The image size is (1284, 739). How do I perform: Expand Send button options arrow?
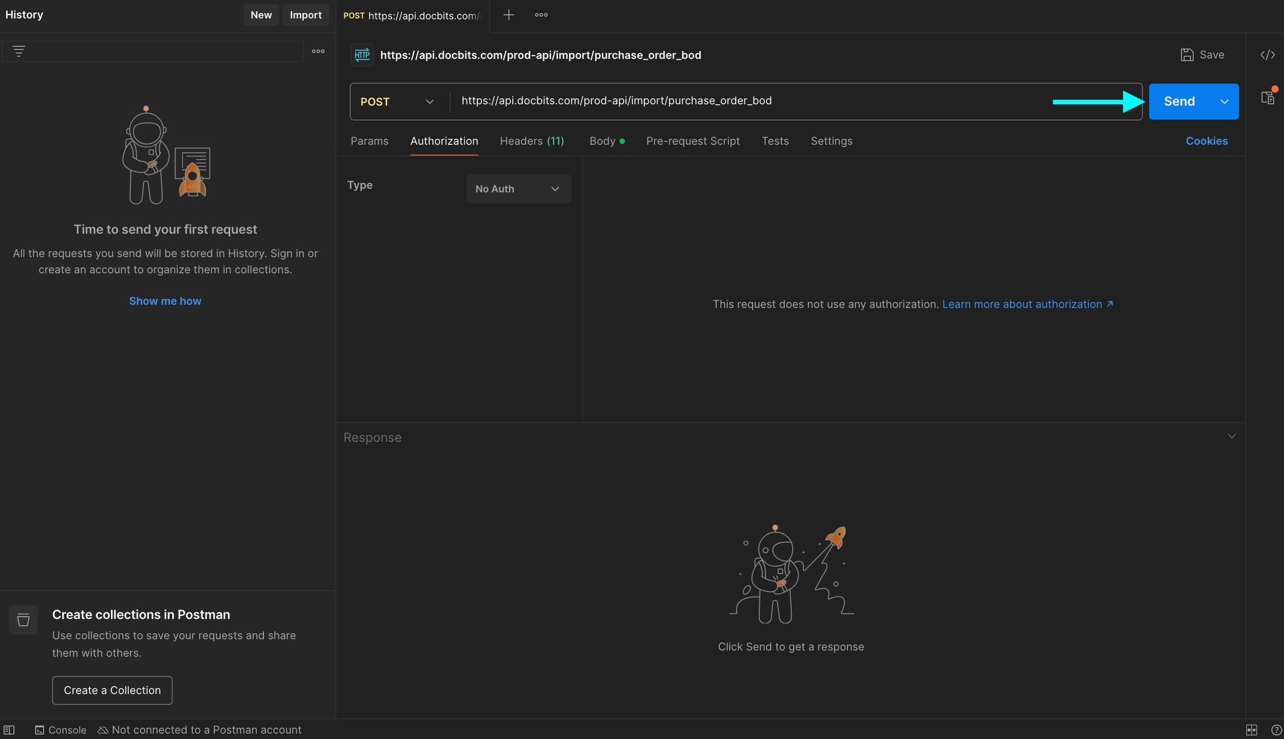point(1224,101)
